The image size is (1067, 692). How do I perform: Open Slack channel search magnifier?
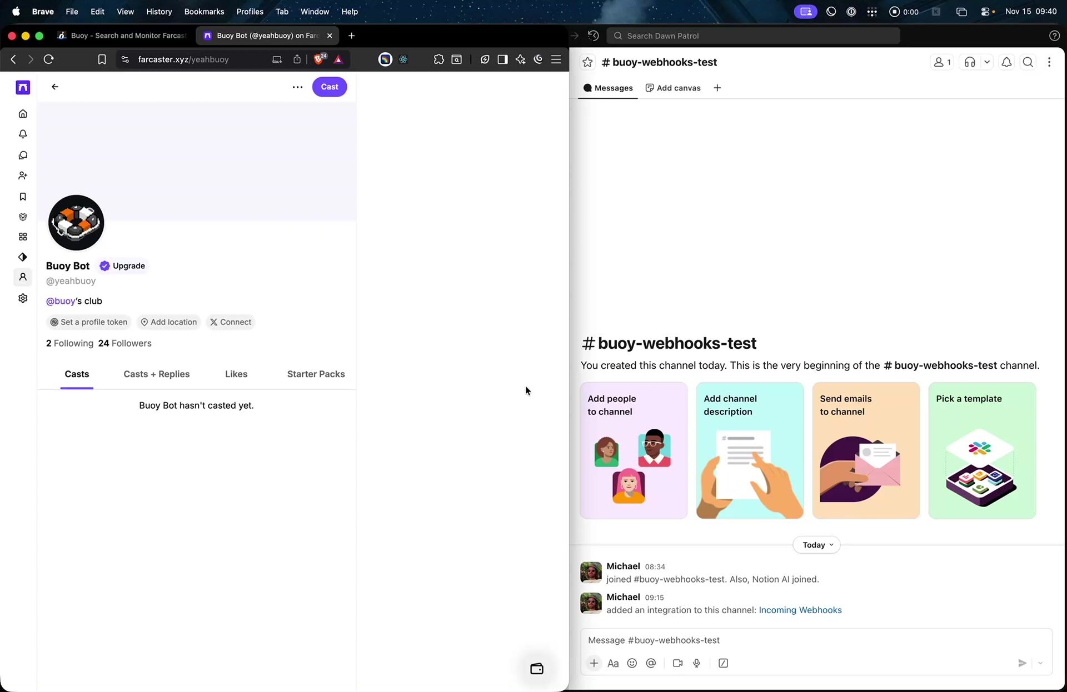click(x=1028, y=62)
